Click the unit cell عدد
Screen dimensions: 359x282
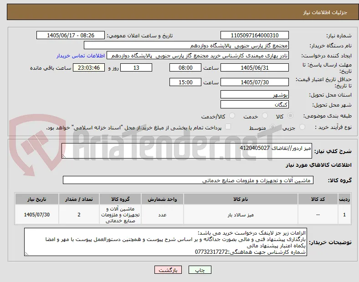coord(162,215)
